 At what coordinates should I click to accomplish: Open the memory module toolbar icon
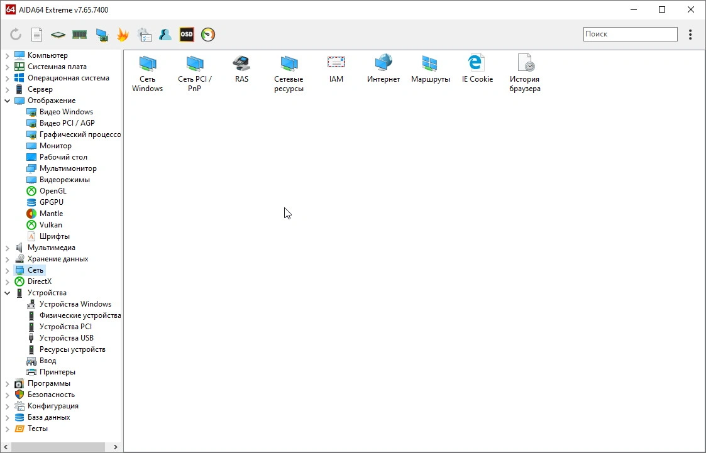(x=79, y=35)
